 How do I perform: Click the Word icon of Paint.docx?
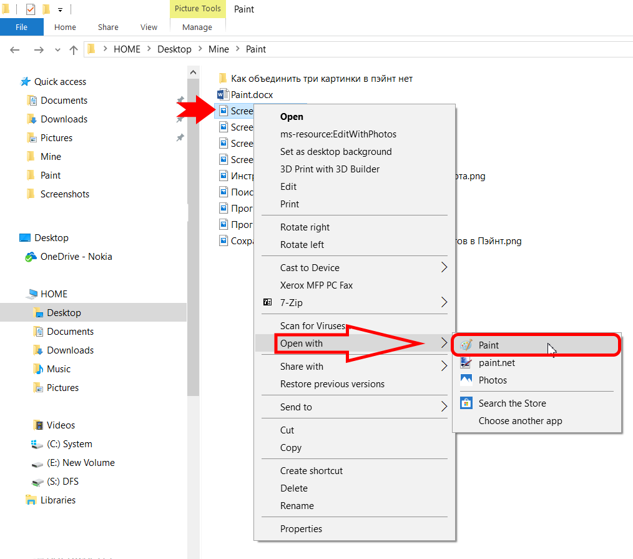click(223, 95)
